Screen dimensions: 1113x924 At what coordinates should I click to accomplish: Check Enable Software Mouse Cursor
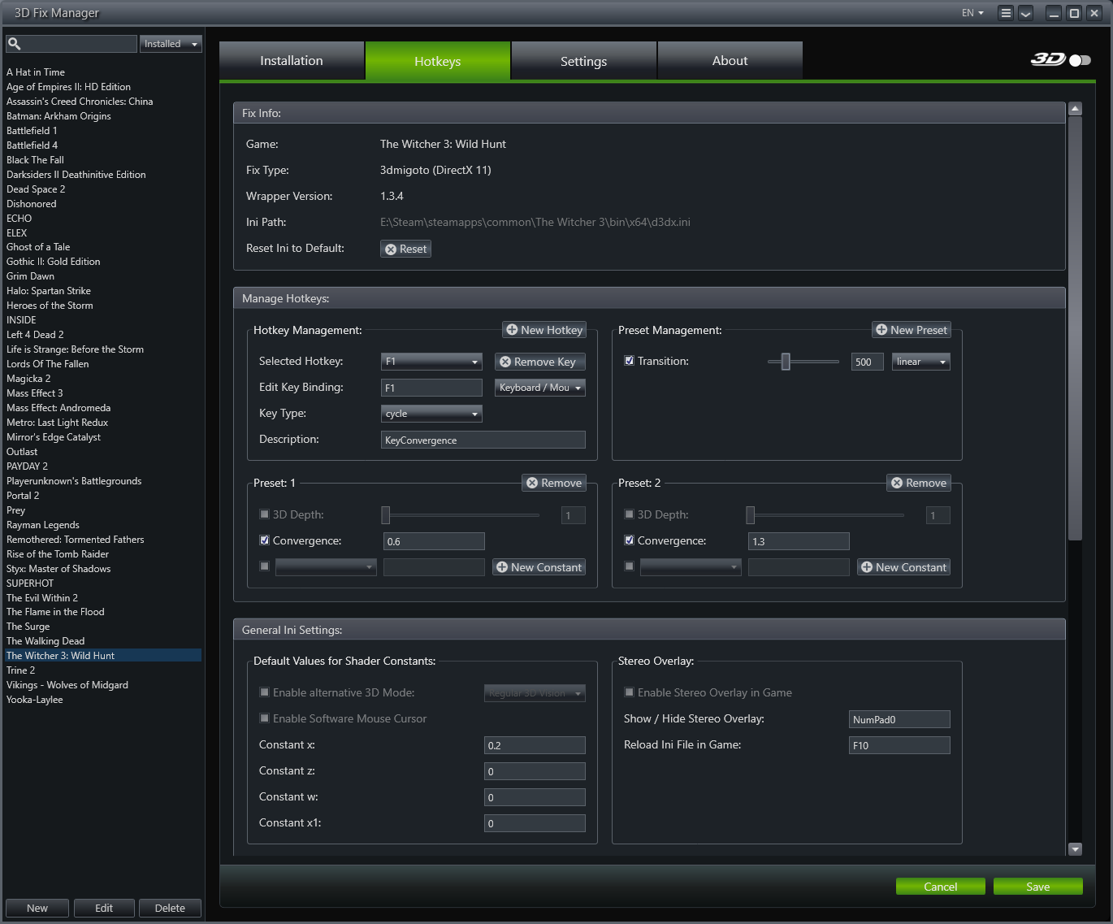click(x=264, y=718)
